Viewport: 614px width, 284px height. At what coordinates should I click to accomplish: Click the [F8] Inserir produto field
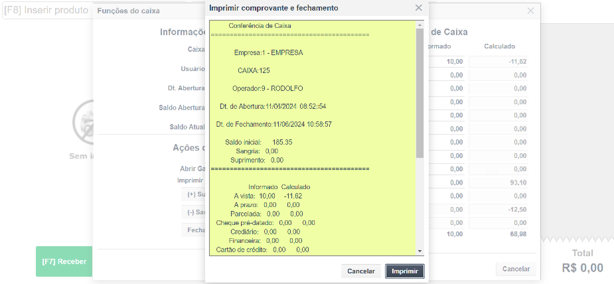(x=48, y=10)
